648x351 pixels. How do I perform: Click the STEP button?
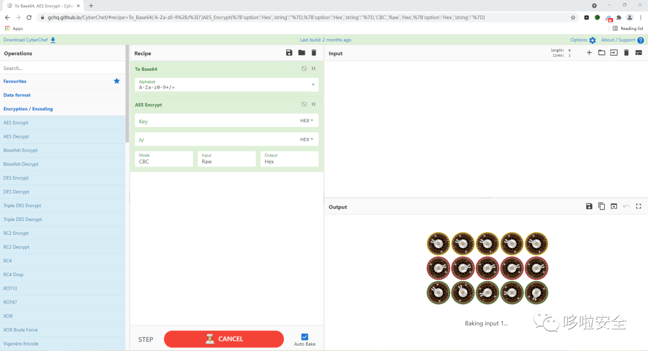[x=145, y=340]
